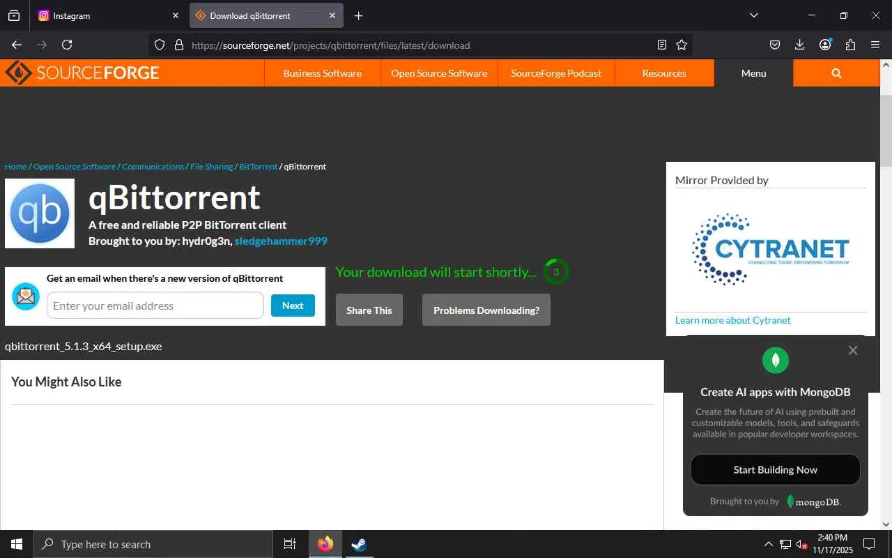Viewport: 892px width, 558px height.
Task: Click the envelope email notification icon
Action: 26,296
